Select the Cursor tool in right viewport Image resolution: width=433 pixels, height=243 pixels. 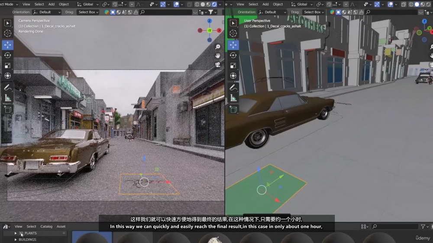click(233, 33)
